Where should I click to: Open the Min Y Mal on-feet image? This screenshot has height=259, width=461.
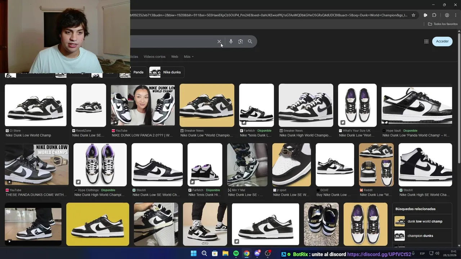[x=247, y=165]
